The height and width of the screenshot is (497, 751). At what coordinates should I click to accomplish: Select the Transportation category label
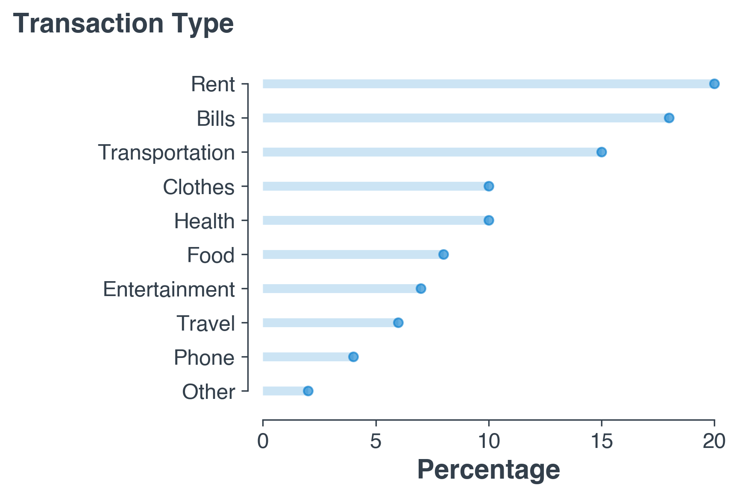pos(167,153)
